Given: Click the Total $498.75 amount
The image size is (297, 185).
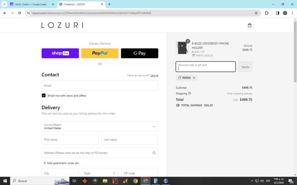Looking at the screenshot, I should pyautogui.click(x=246, y=99).
